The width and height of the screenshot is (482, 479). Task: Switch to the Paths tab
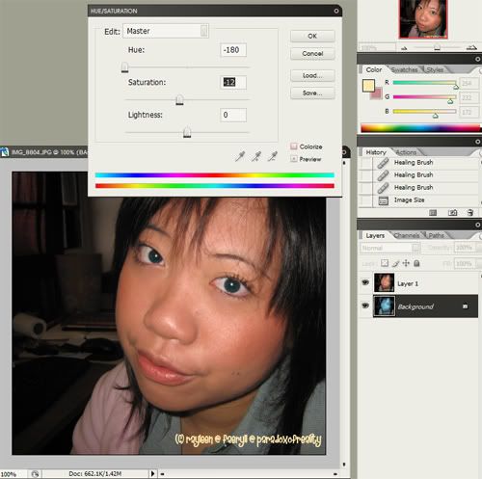pos(436,235)
